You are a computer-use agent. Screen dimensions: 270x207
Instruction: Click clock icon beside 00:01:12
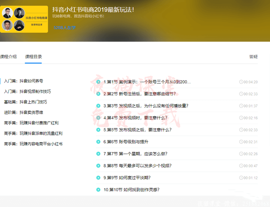coord(241,177)
